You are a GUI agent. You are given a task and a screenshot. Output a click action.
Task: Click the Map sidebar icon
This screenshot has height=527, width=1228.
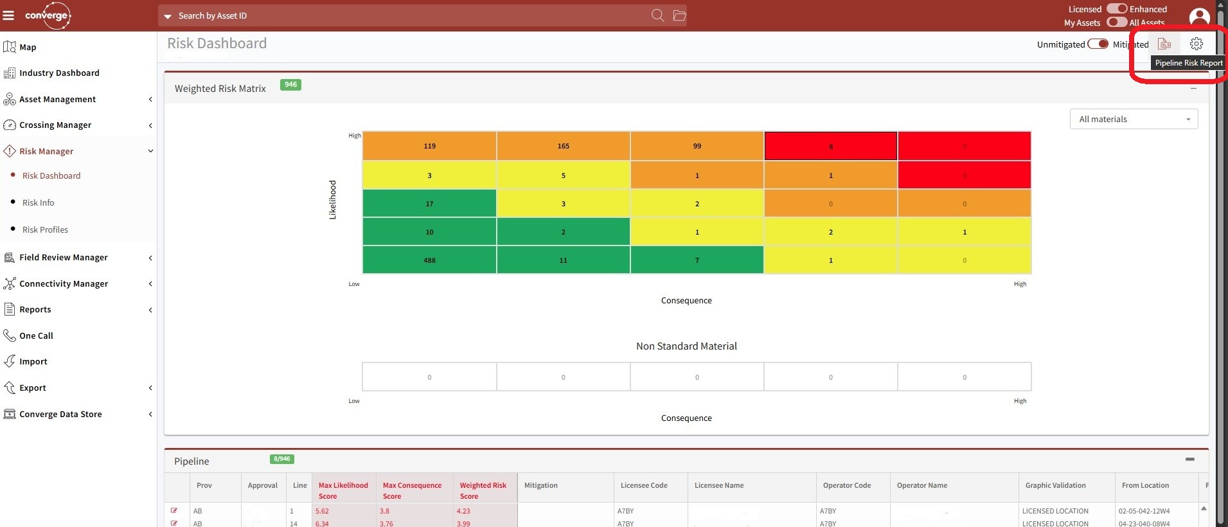click(x=10, y=47)
